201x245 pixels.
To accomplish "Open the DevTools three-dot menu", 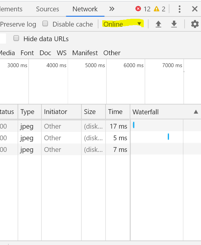I will [179, 9].
